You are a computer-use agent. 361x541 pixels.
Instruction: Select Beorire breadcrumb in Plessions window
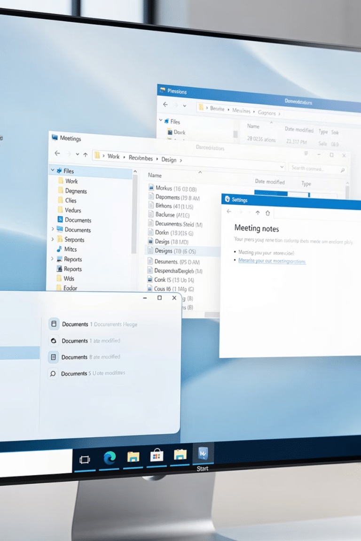click(x=217, y=108)
